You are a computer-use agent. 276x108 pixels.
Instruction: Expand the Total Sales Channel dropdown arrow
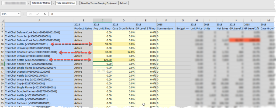[x=78, y=3]
